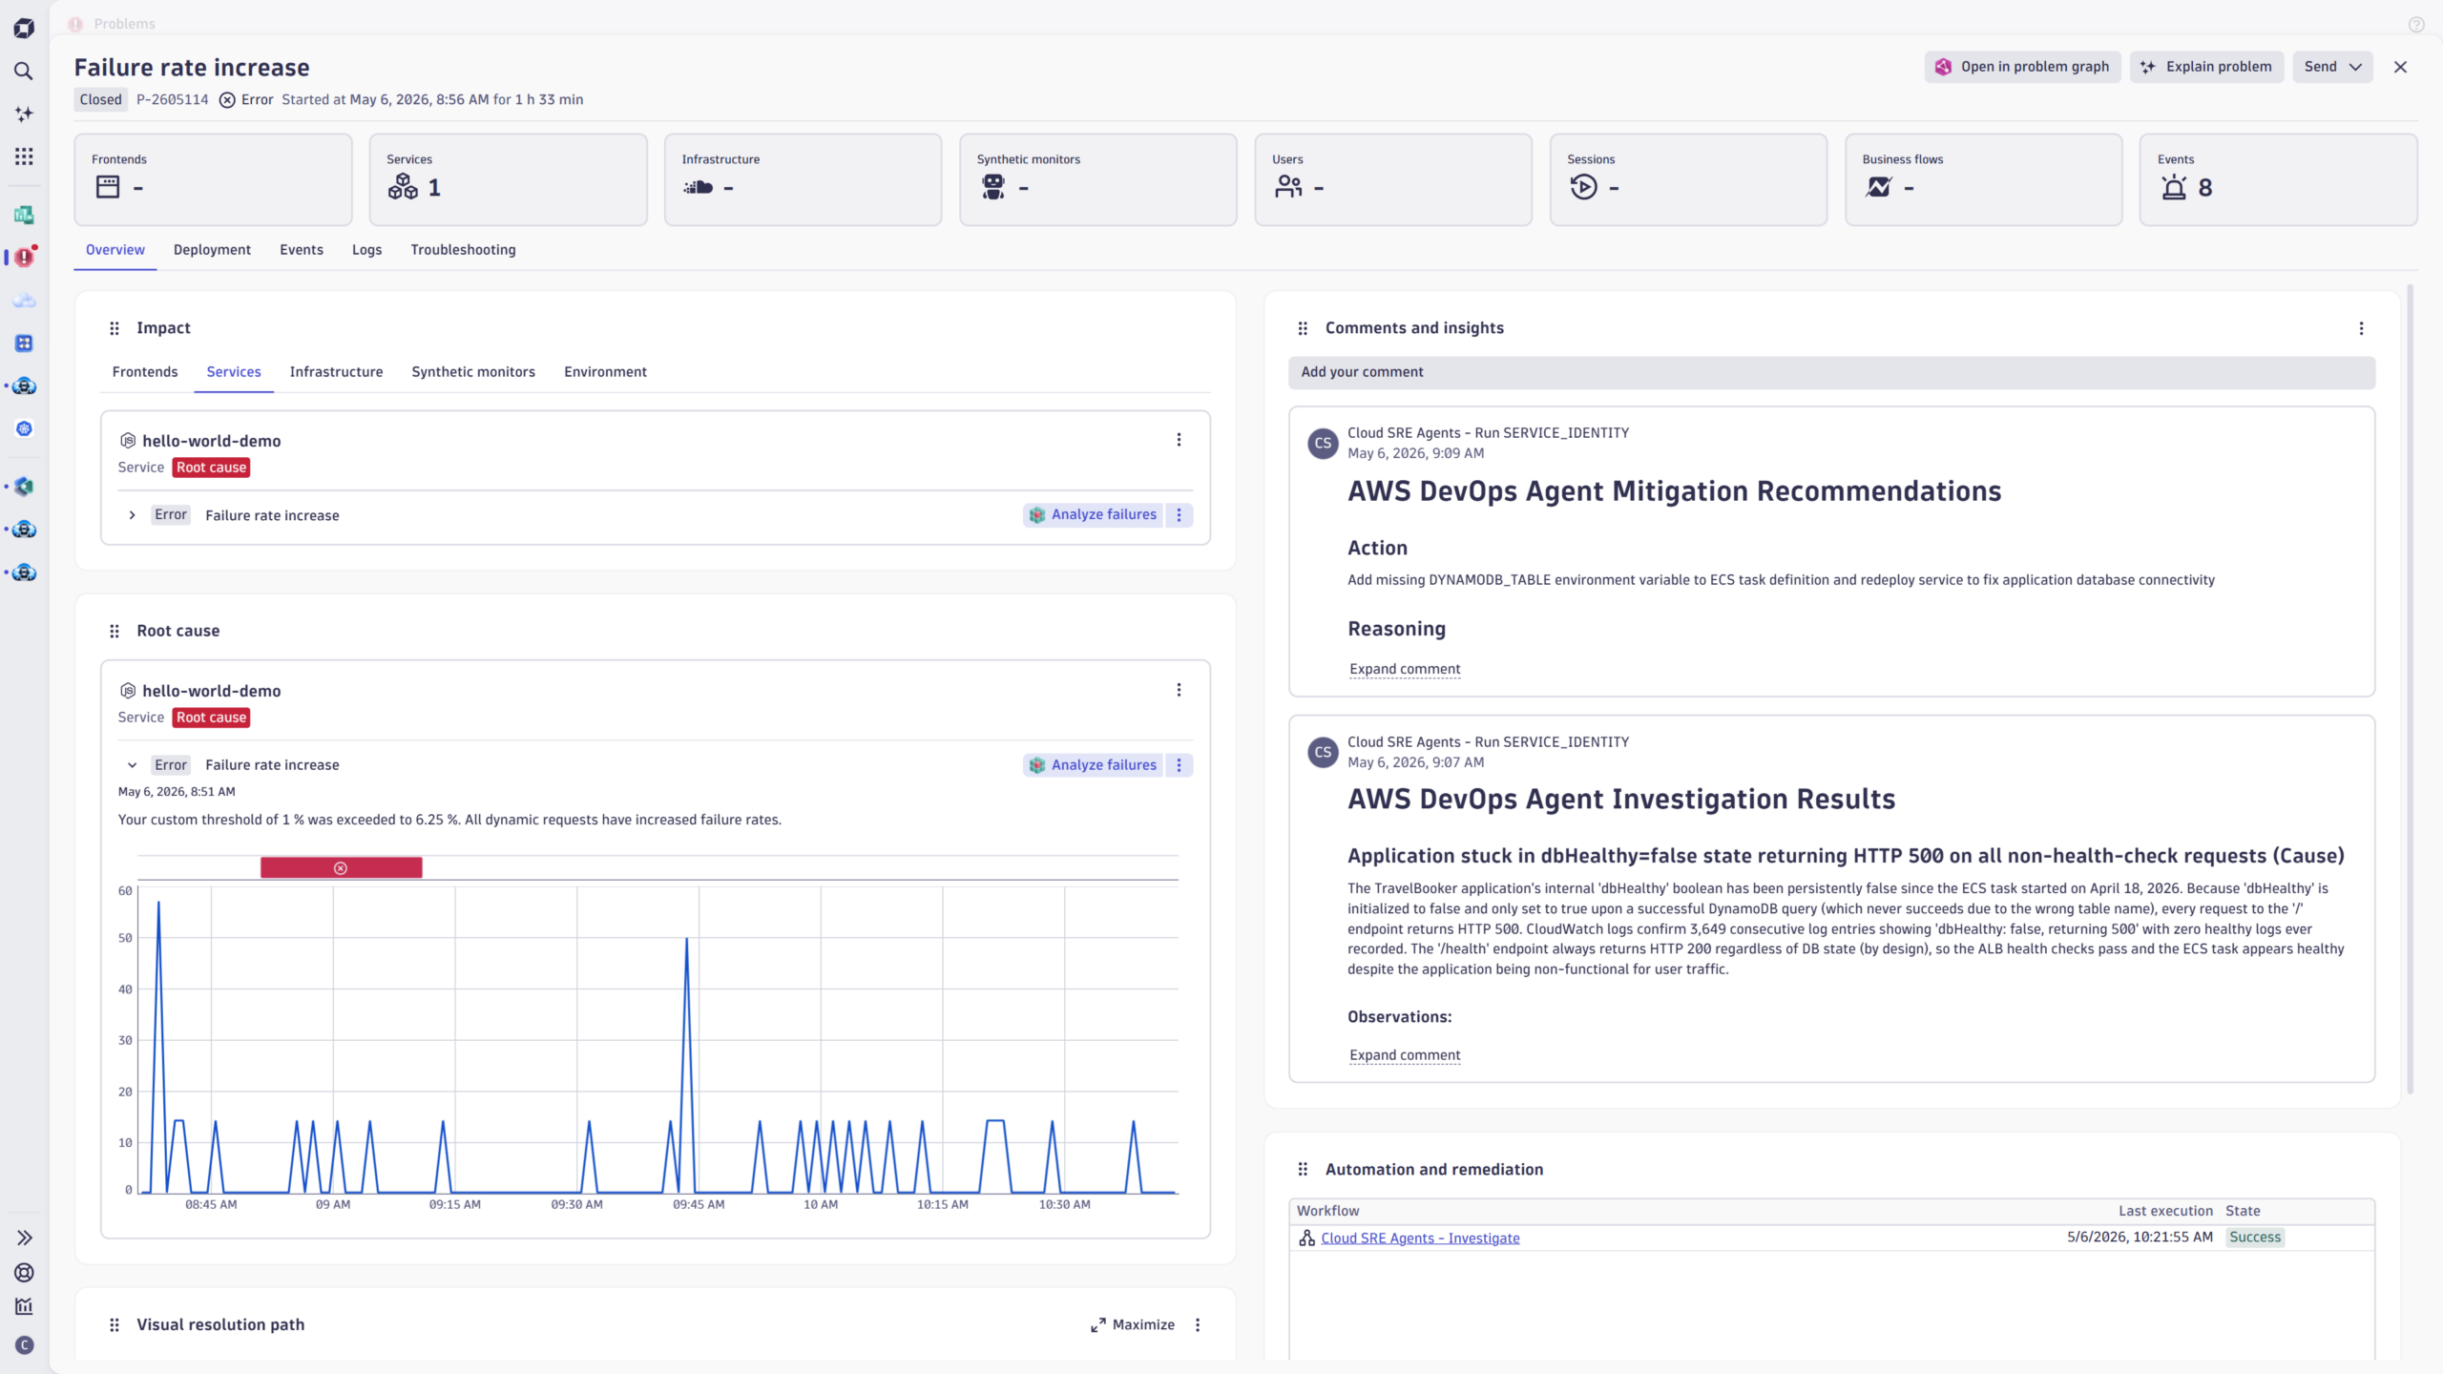Click the Business flows summary card
Screen dimensions: 2443x1374
(x=1983, y=179)
